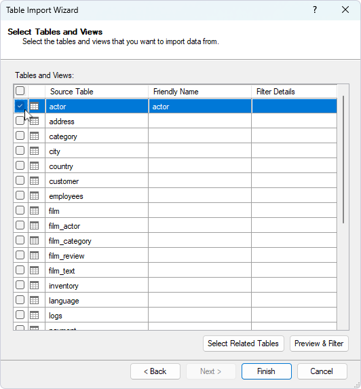Click the table icon beside logs
The image size is (361, 389).
click(x=34, y=315)
